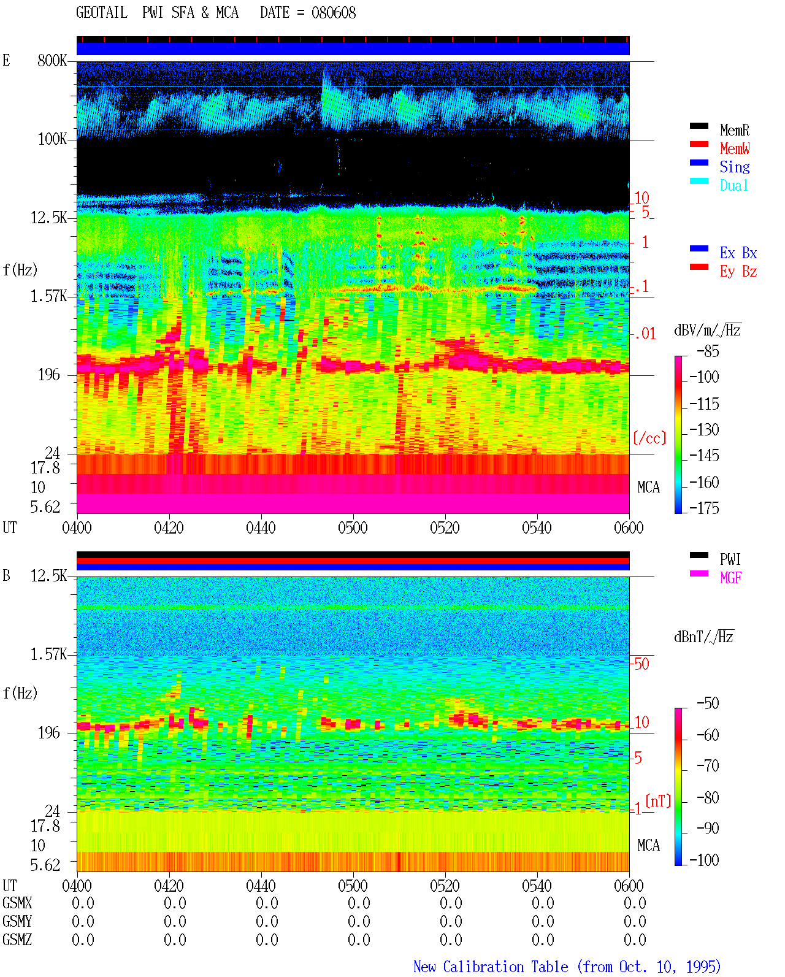Click the black MemR legend swatch
The height and width of the screenshot is (977, 785).
699,126
